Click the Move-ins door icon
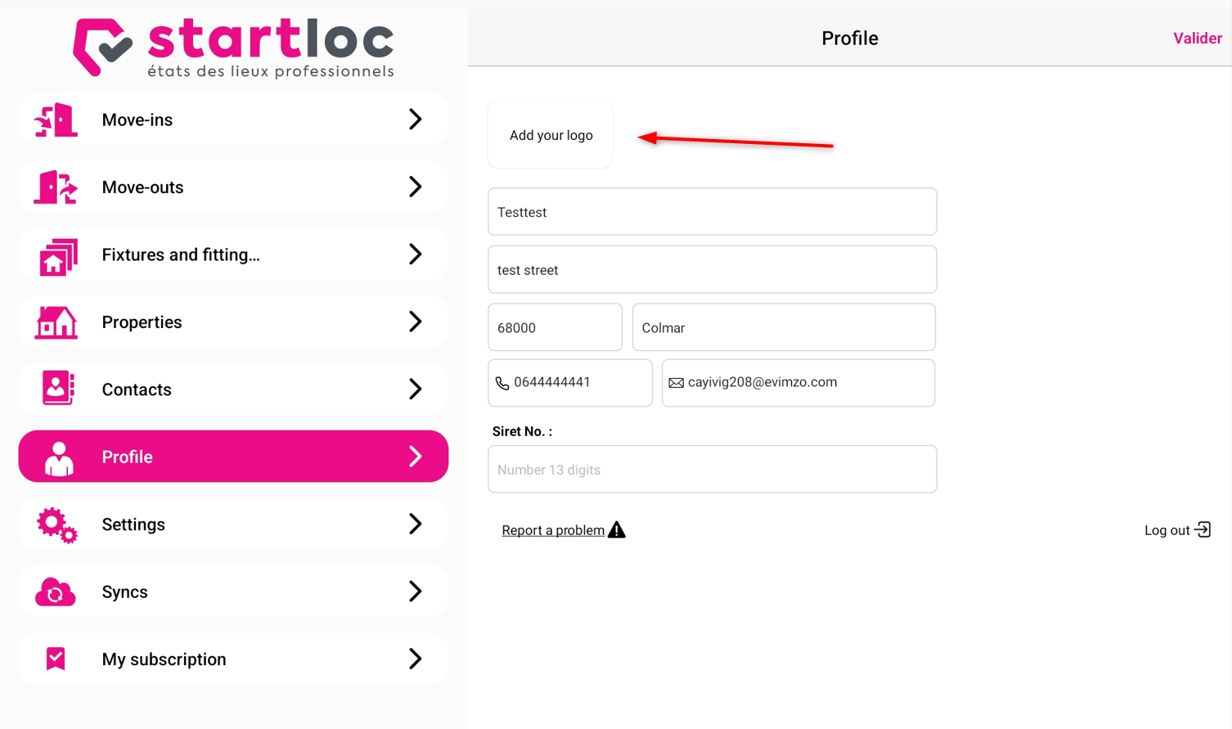The height and width of the screenshot is (729, 1232). tap(56, 119)
